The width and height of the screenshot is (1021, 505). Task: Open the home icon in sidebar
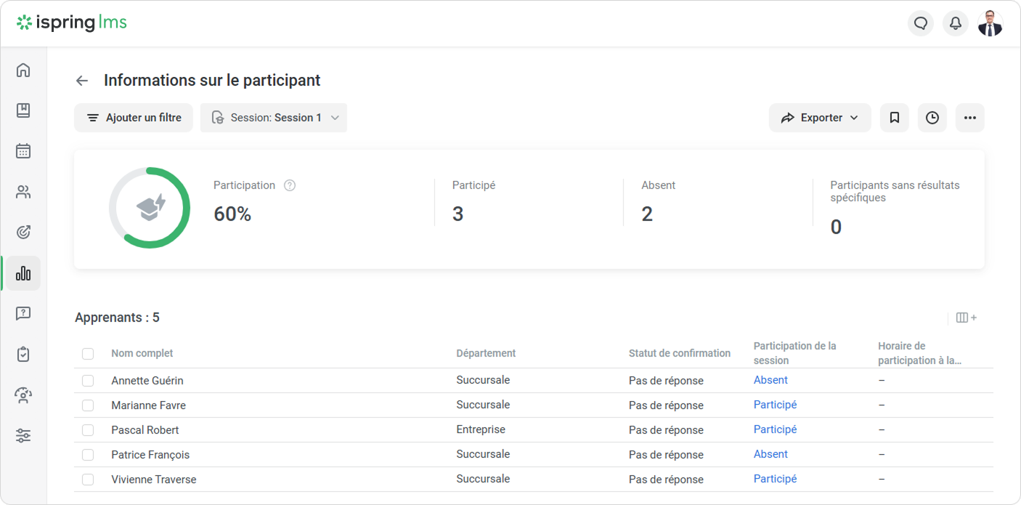23,70
